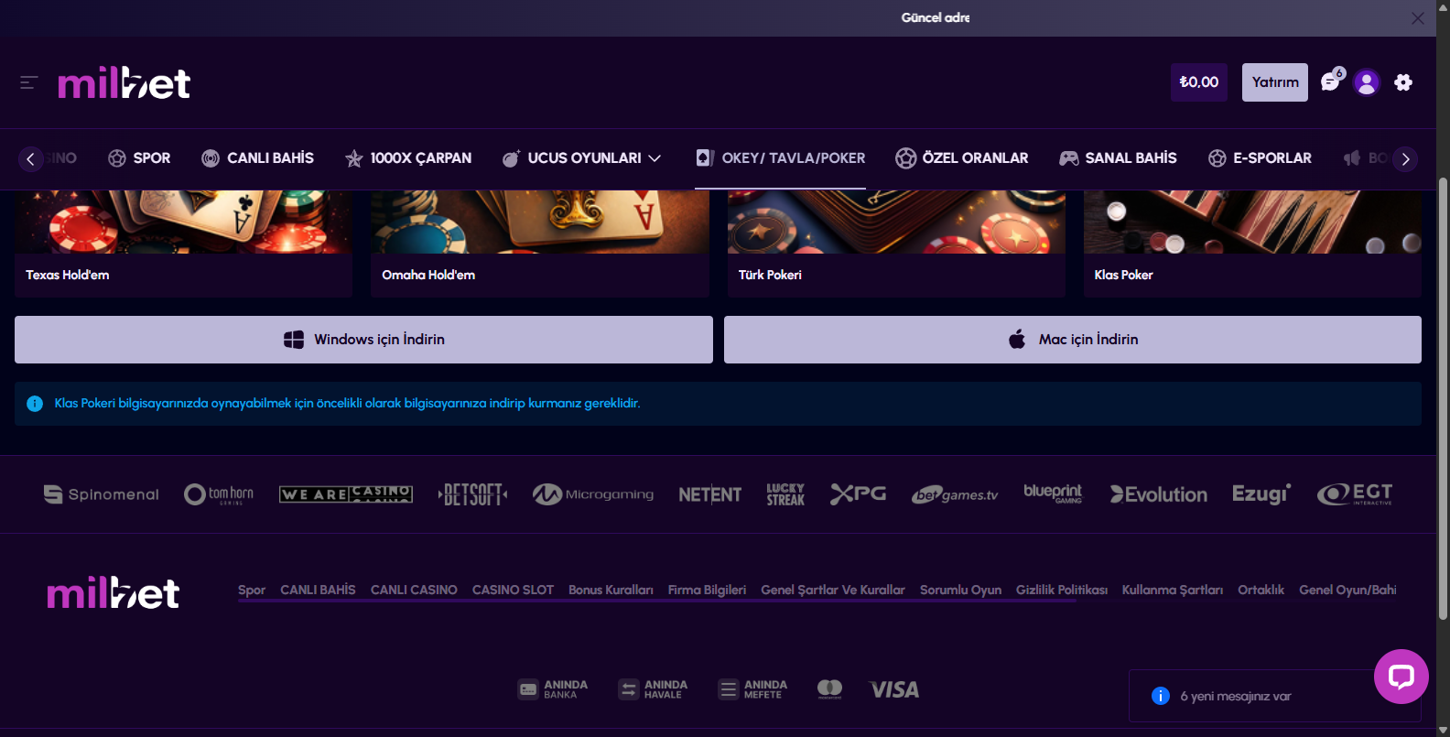Click the XPG provider logo

point(859,494)
